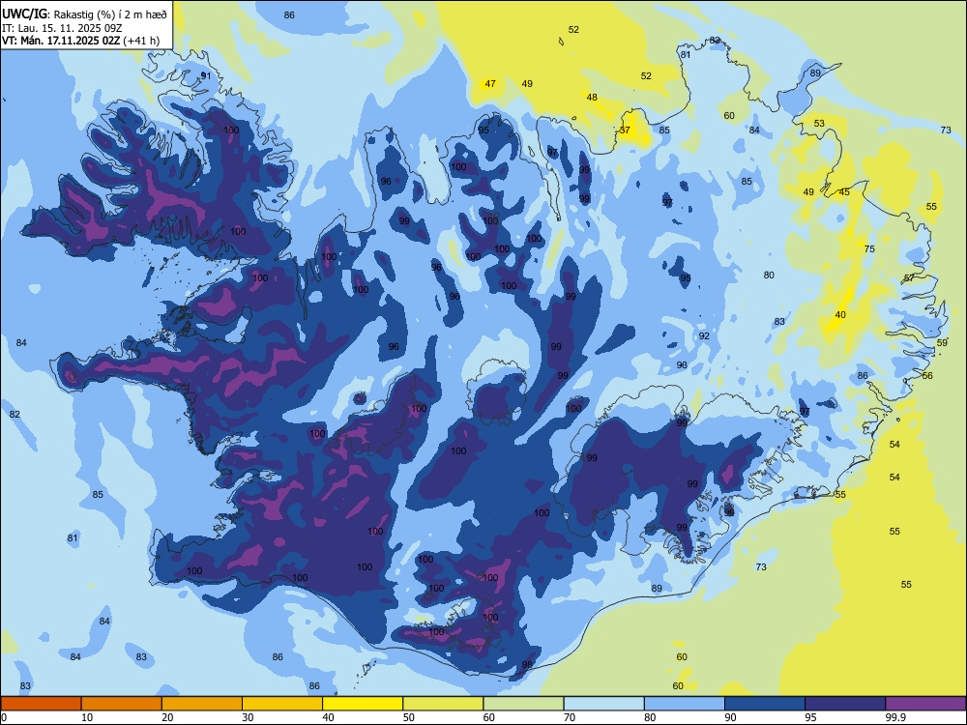
Task: Click the humidity value '80' on the map
Action: (769, 275)
